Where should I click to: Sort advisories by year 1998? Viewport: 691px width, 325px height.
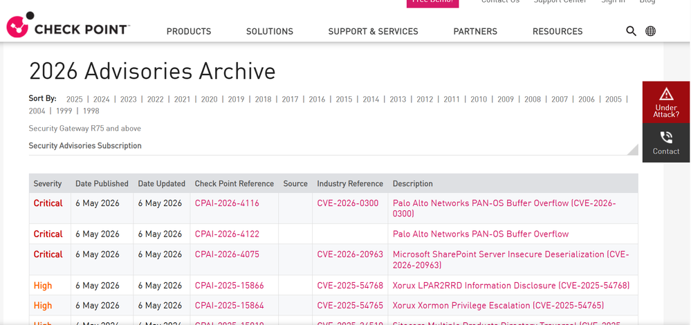point(91,111)
